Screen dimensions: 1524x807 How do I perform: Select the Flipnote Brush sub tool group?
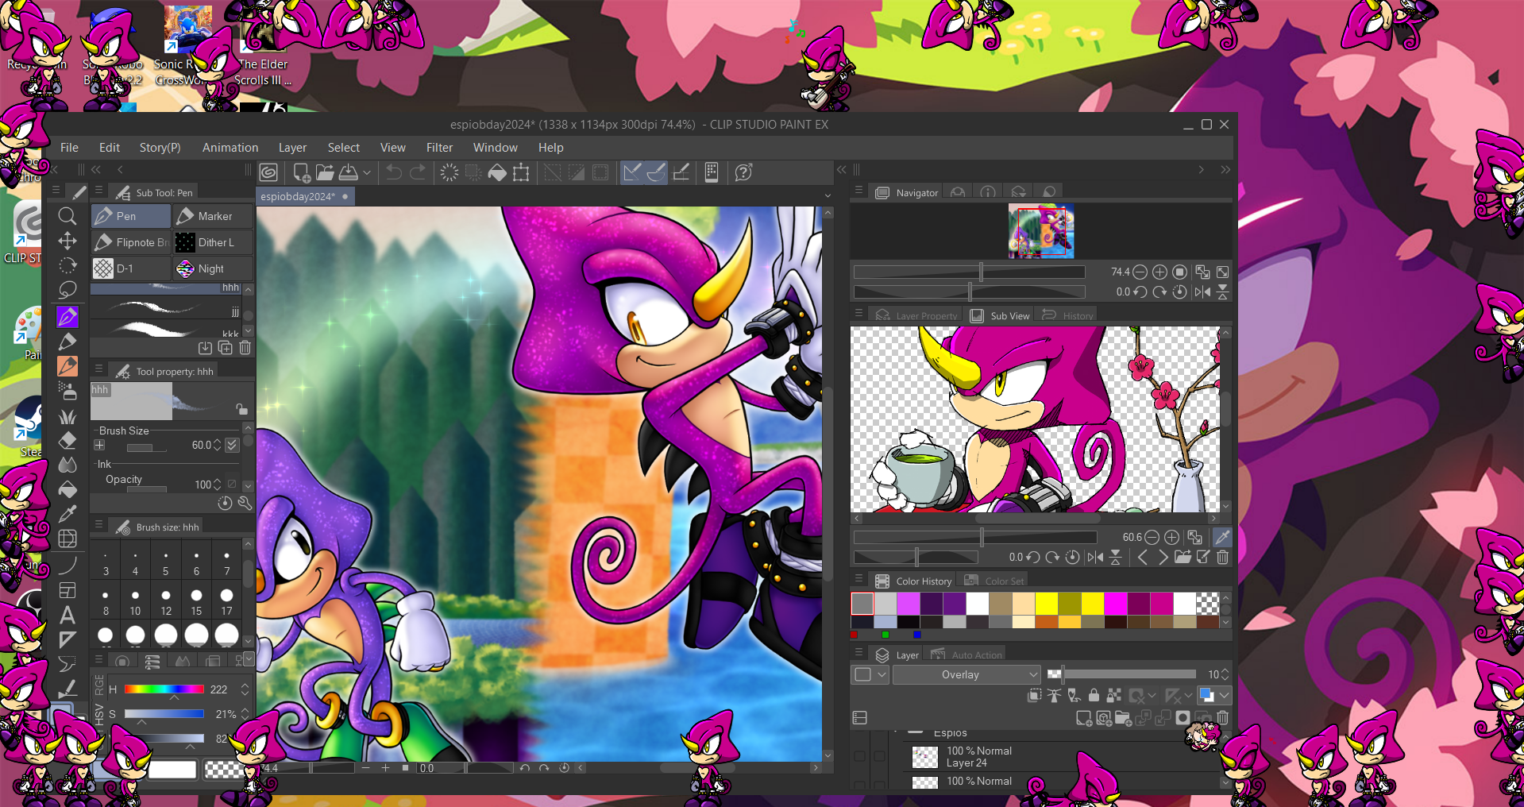click(x=131, y=242)
